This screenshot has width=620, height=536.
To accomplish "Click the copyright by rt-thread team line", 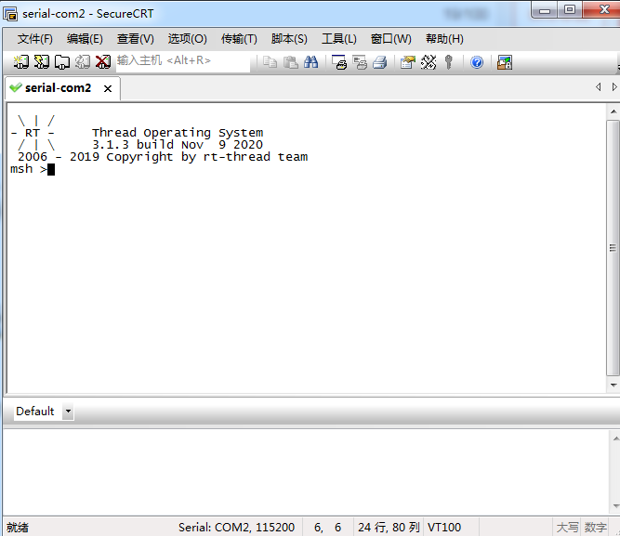I will pos(163,157).
